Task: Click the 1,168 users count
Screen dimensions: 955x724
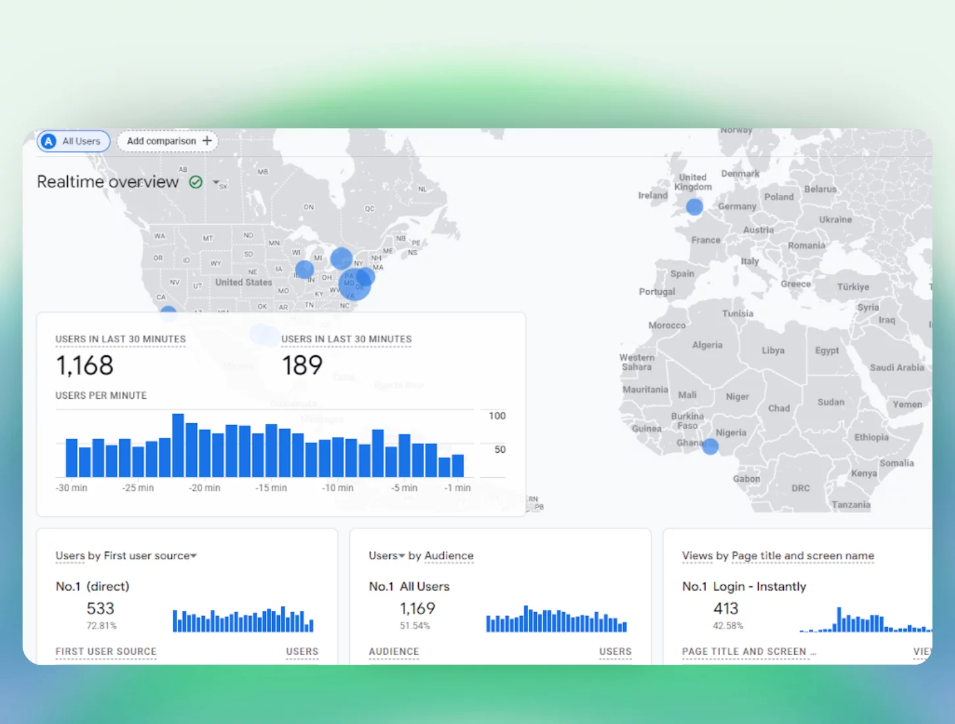Action: 85,365
